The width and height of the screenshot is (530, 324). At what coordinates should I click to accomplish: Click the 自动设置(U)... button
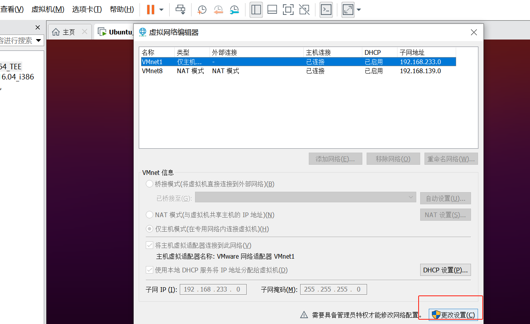click(x=446, y=198)
